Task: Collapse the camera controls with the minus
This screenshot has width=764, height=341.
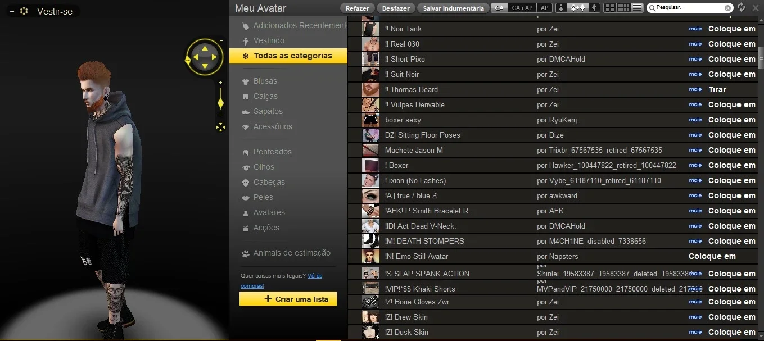Action: click(221, 41)
